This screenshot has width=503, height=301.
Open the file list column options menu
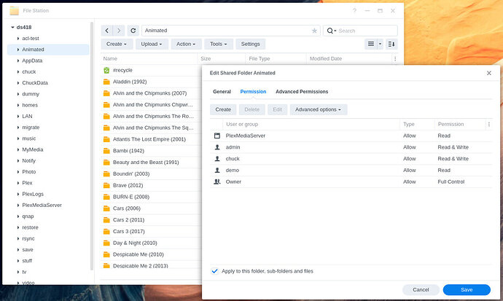395,58
